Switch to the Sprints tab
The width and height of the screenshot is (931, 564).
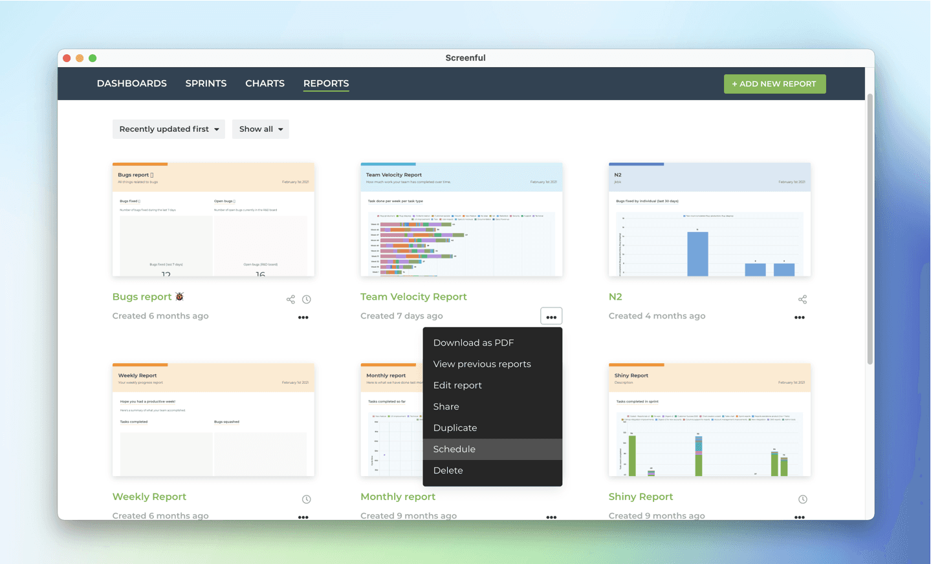point(206,83)
